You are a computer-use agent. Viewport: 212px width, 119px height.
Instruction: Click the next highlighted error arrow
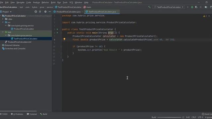(x=209, y=16)
